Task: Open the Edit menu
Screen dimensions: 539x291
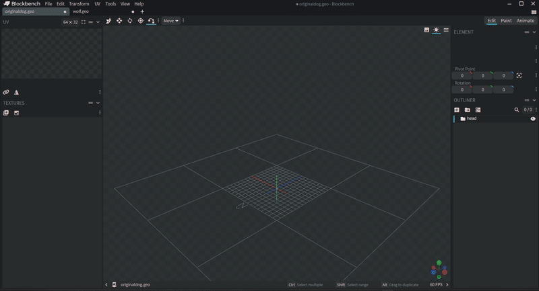Action: click(x=61, y=4)
